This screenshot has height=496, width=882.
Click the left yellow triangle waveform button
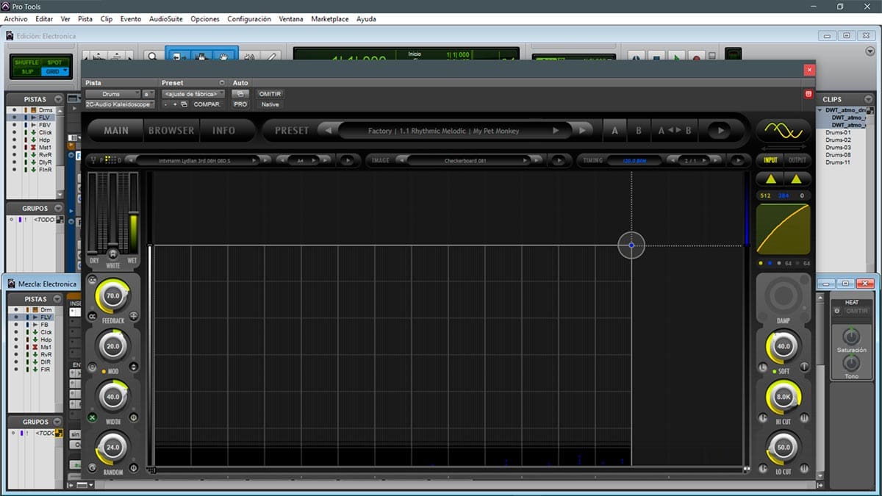pyautogui.click(x=770, y=179)
